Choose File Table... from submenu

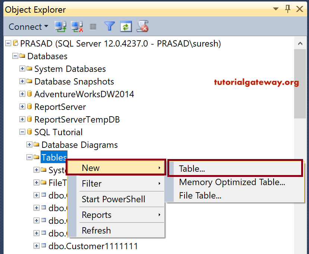(x=235, y=196)
